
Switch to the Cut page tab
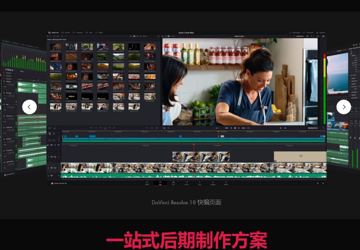[x=160, y=183]
